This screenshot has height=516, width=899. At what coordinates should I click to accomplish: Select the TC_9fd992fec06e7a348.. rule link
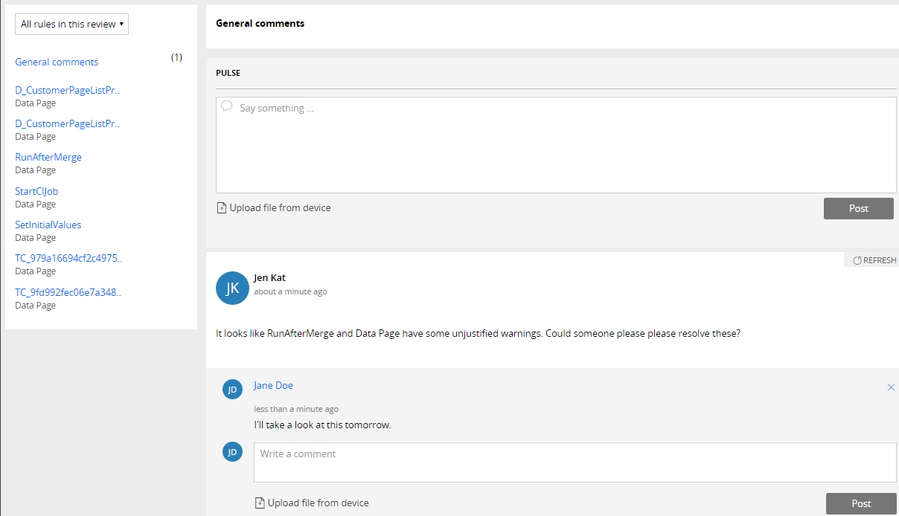68,292
